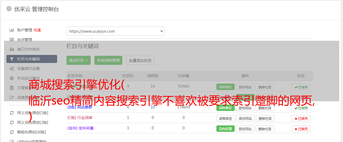Click the 栏目与关键词 page heading
The width and height of the screenshot is (343, 142).
tap(83, 46)
